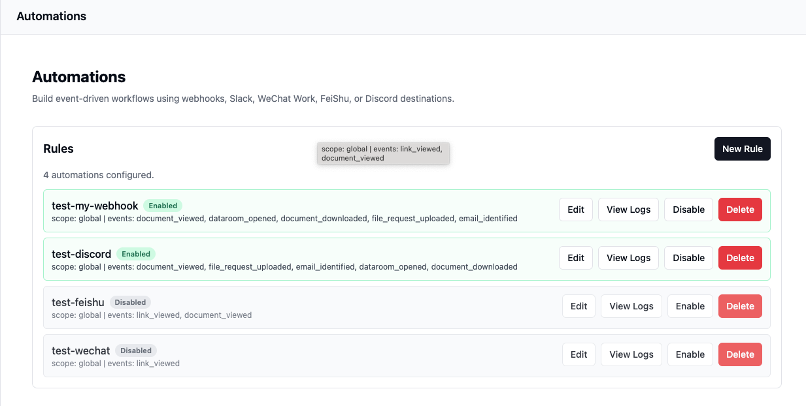View Logs for test-feishu rule
Screen dimensions: 806x406
tap(631, 306)
